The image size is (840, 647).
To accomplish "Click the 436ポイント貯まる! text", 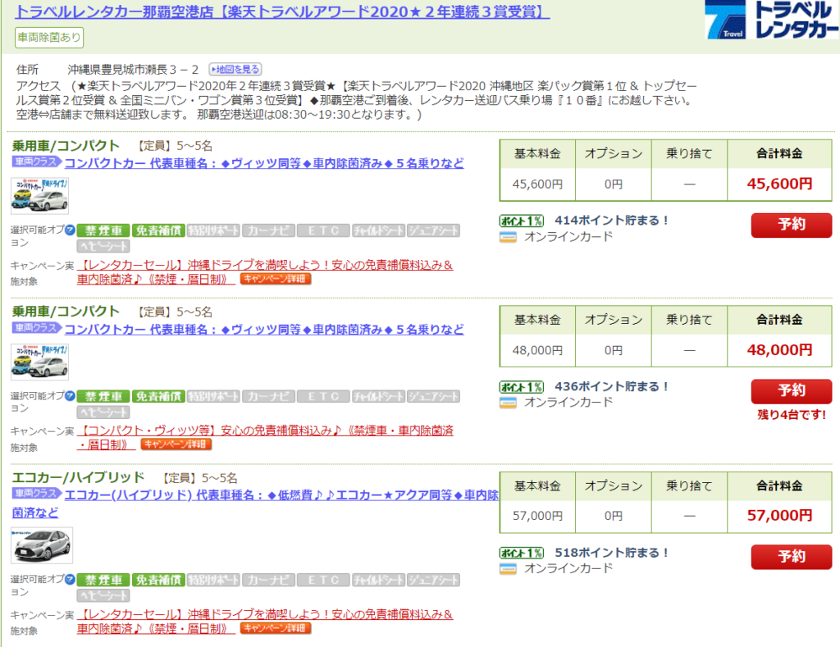I will (x=611, y=386).
